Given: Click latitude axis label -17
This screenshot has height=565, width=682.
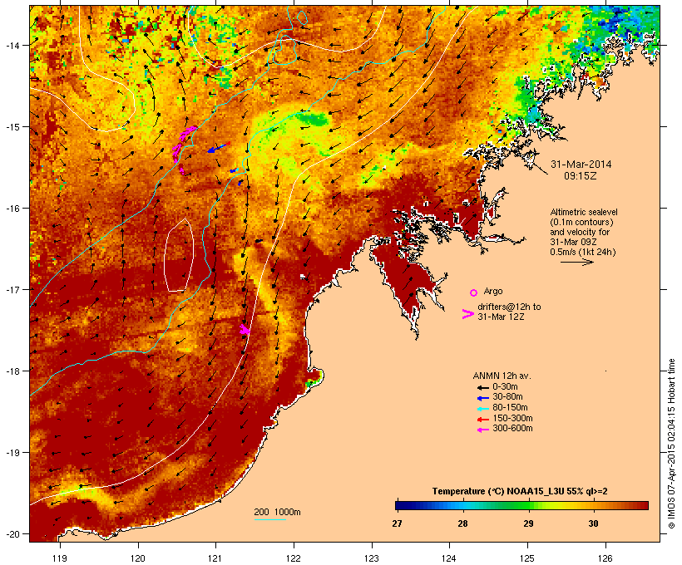Looking at the screenshot, I should coord(12,289).
